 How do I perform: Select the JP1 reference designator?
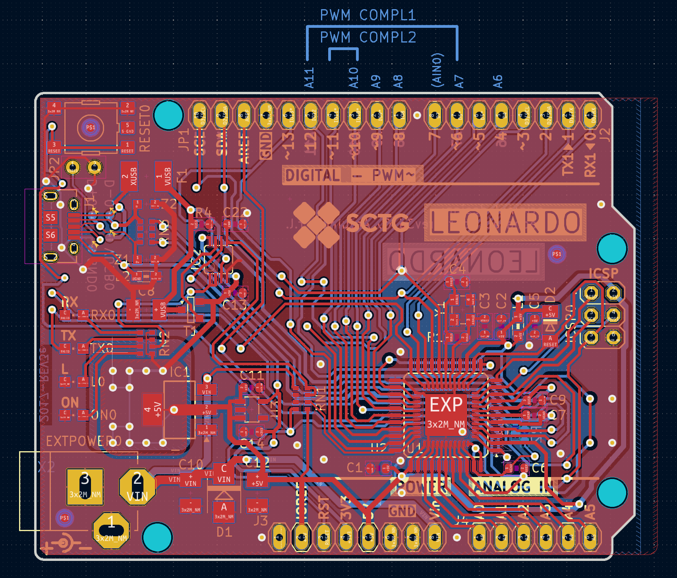point(184,139)
